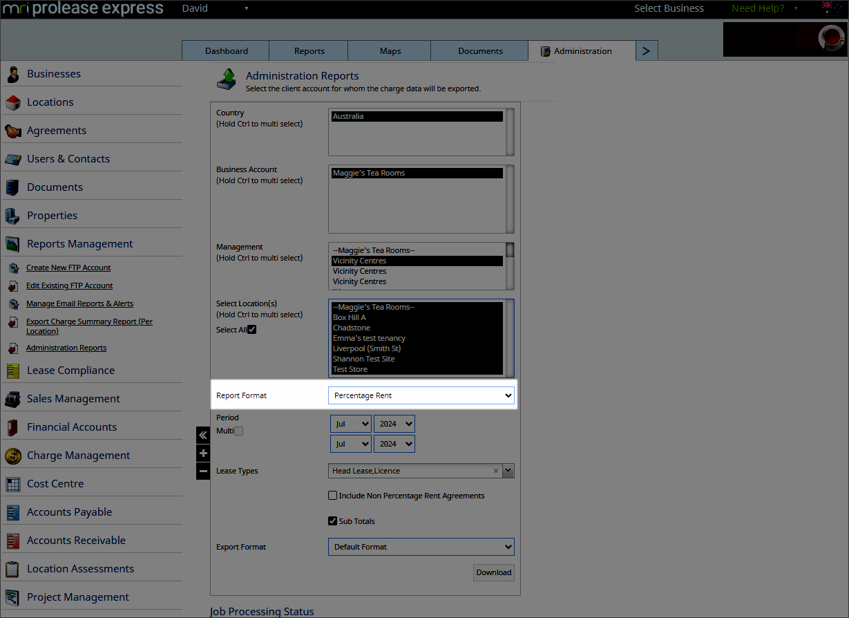Open Create New FTP Account link
This screenshot has height=618, width=849.
[68, 268]
